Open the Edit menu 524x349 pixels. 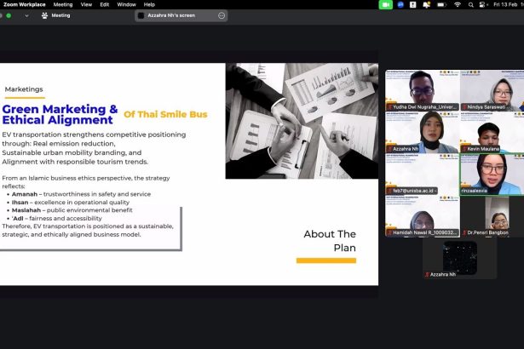coord(105,4)
